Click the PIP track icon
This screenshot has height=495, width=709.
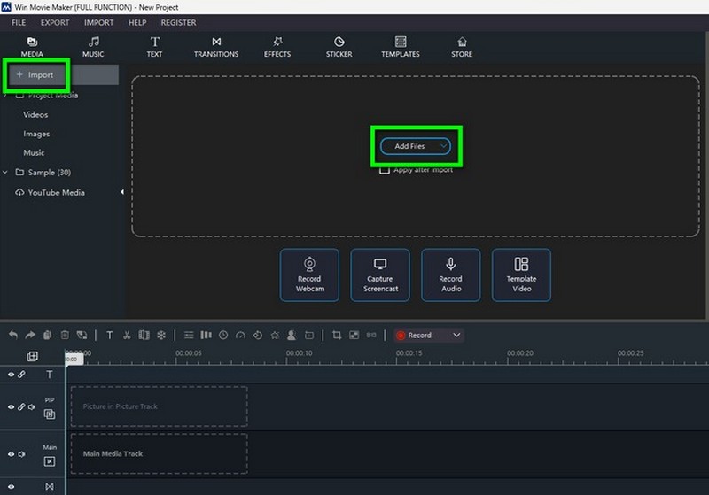pyautogui.click(x=50, y=414)
